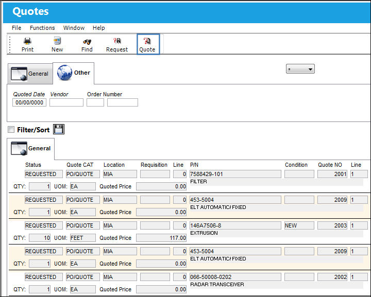Screen dimensions: 371x297
Task: Click the Quoted Price 117.00 field
Action: coord(161,238)
